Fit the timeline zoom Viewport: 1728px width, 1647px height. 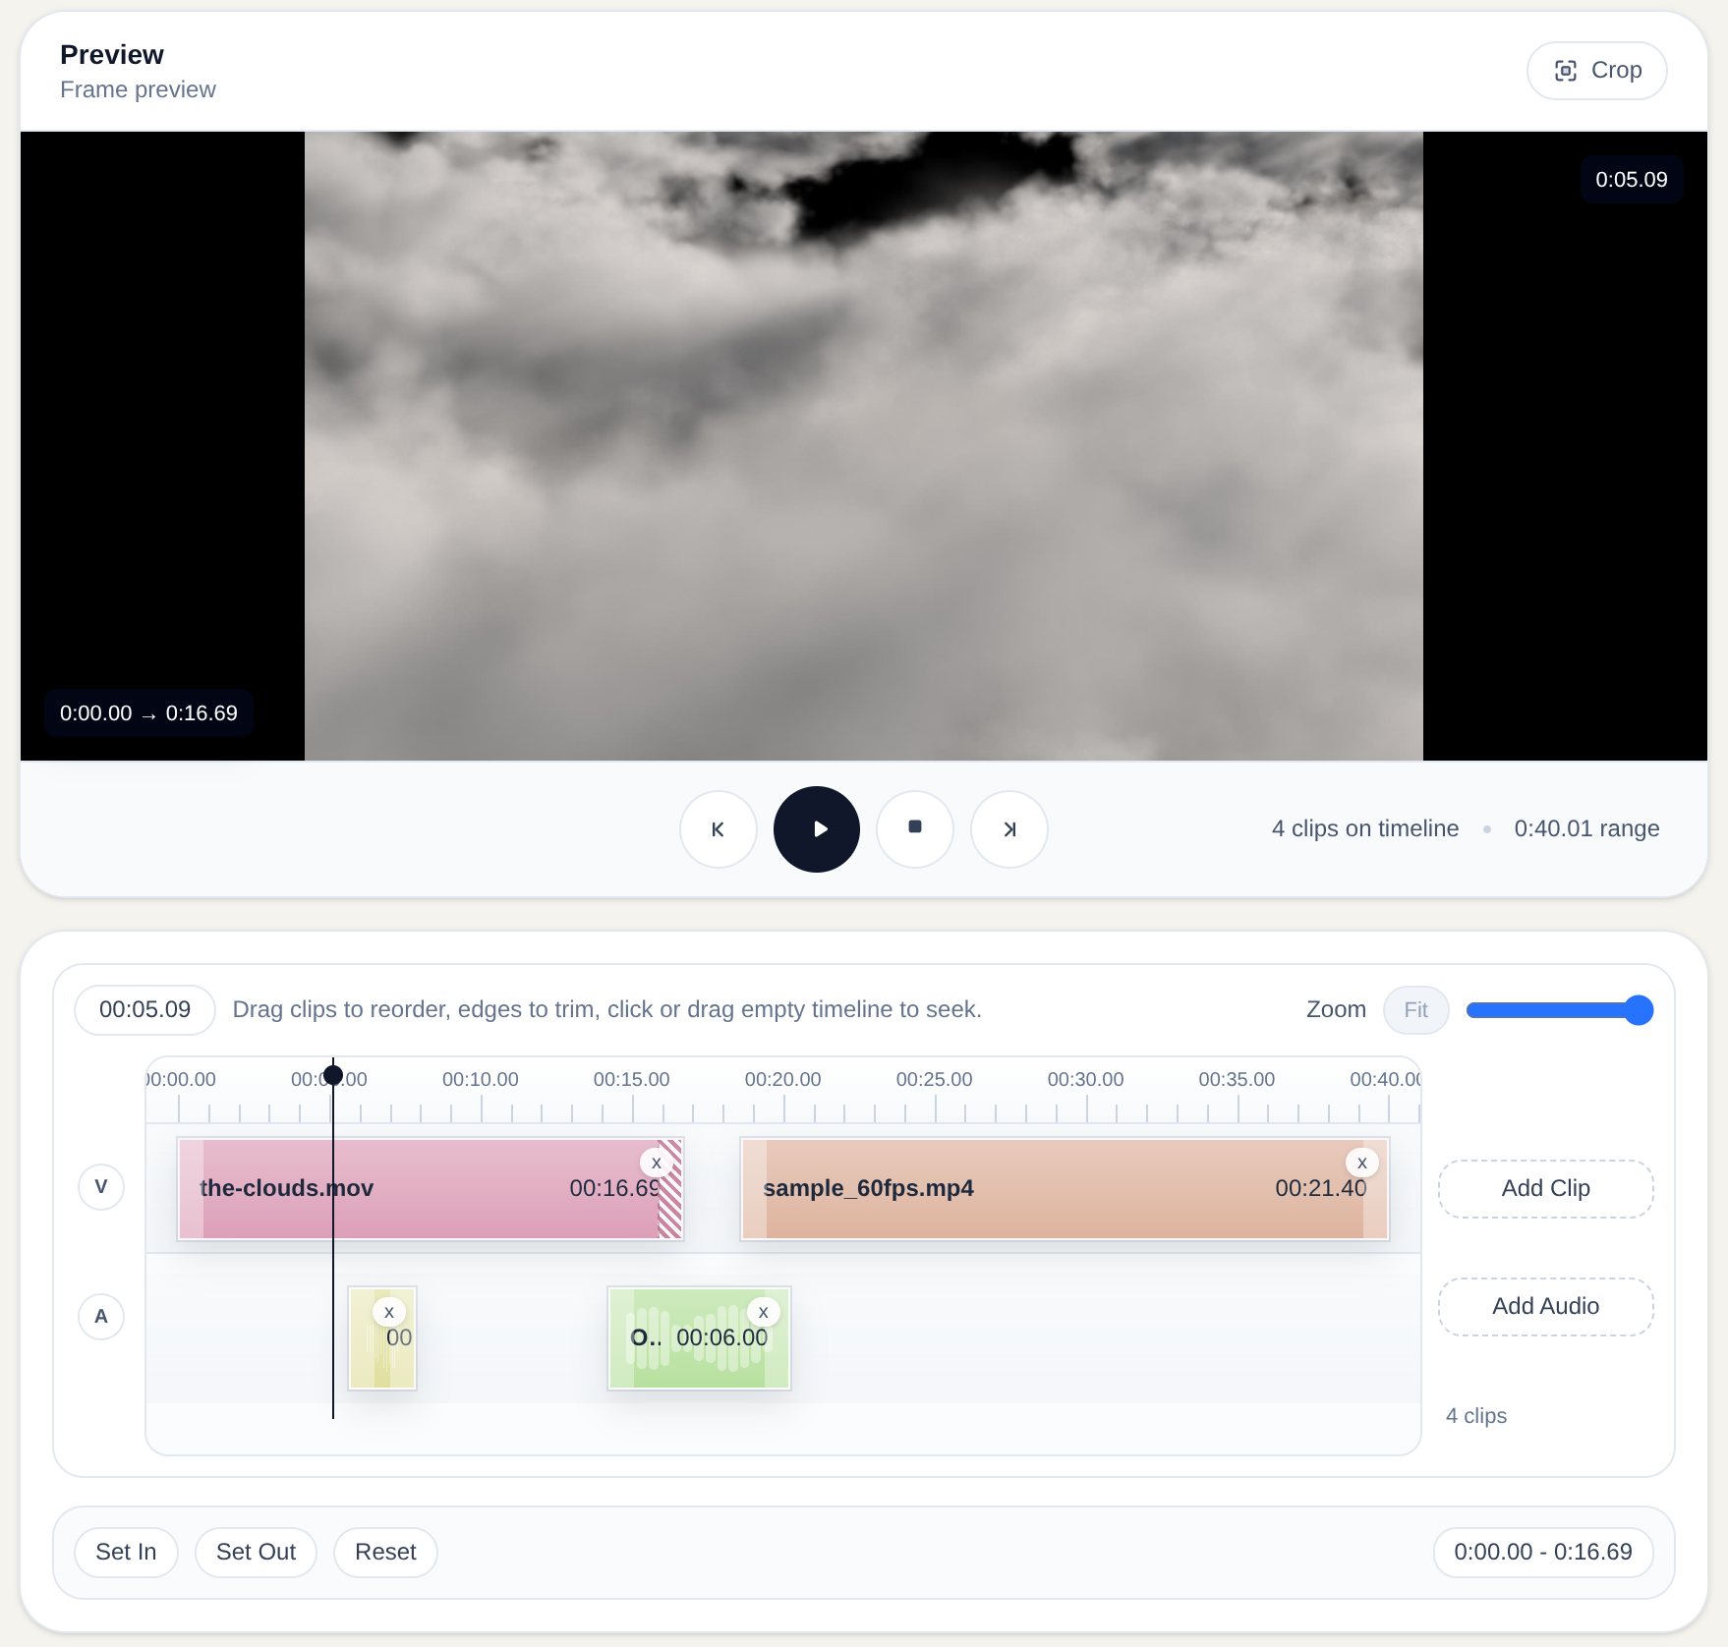(x=1416, y=1010)
